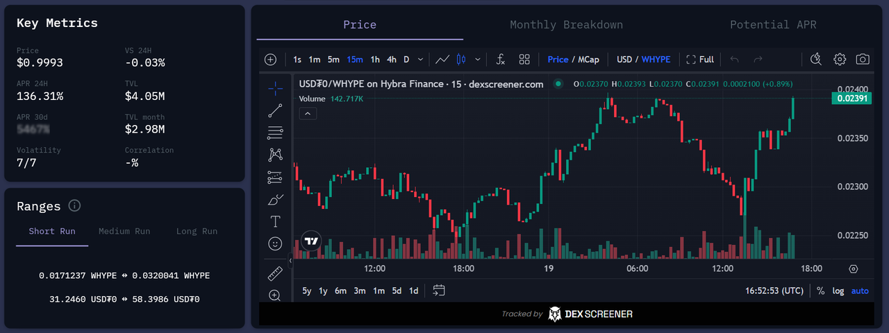Toggle Full screen chart mode

pos(700,60)
